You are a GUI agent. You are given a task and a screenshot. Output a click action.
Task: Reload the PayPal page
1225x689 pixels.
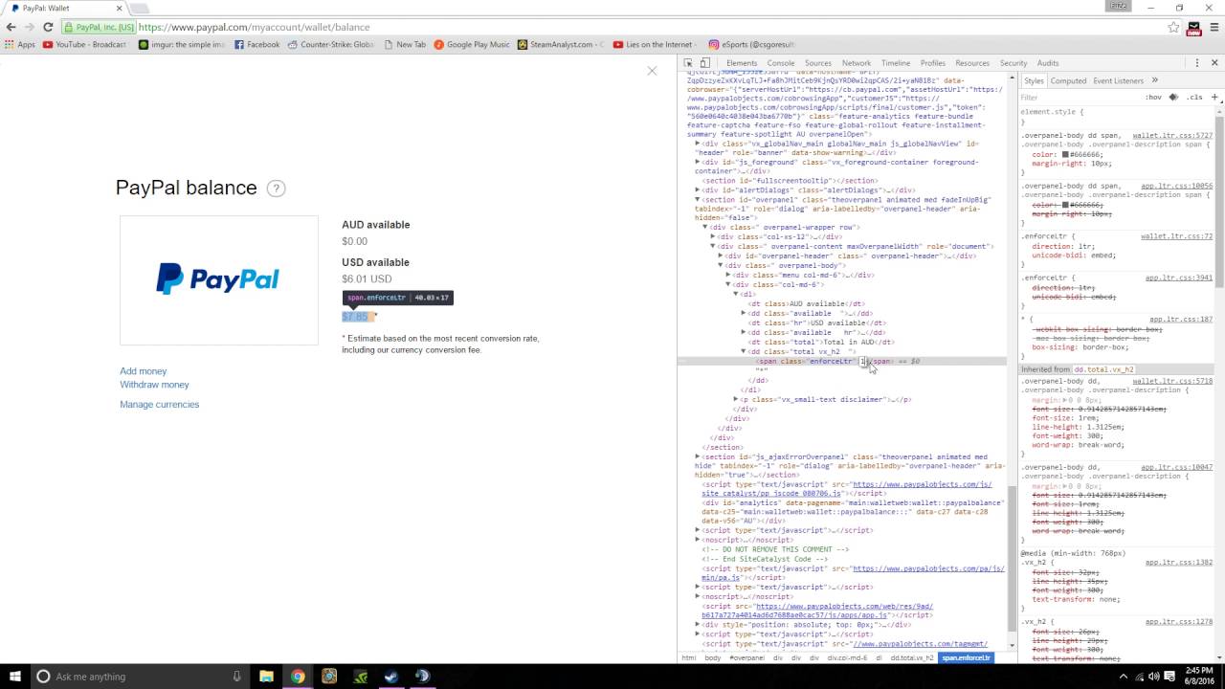click(48, 27)
